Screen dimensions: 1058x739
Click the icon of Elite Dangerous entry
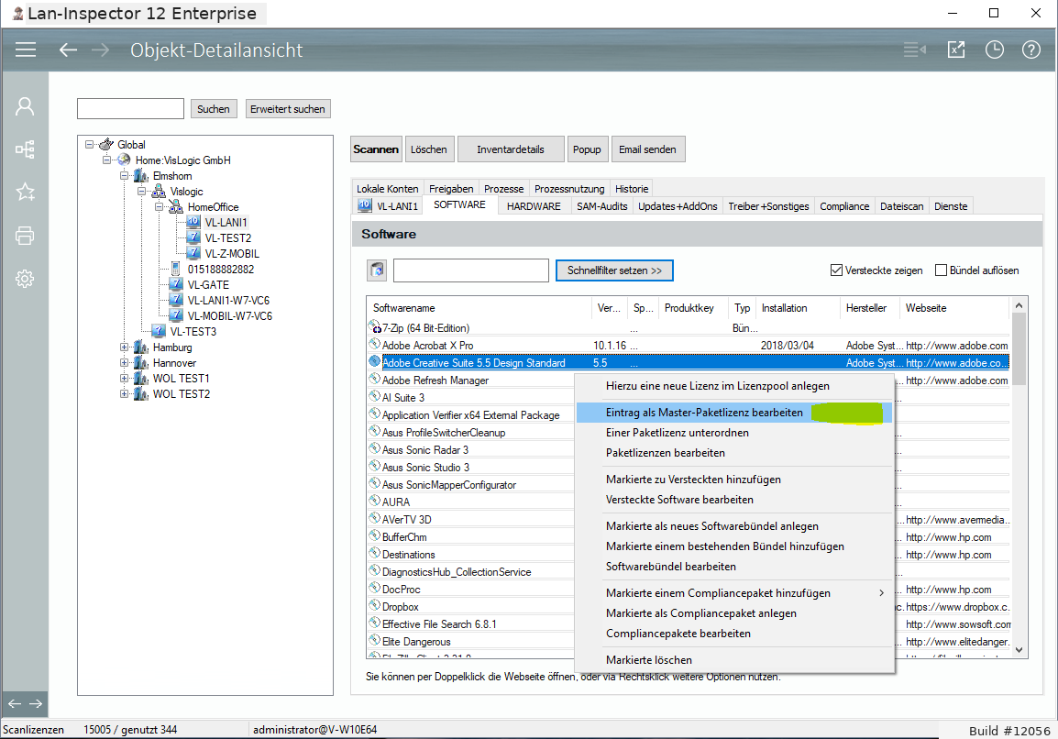[375, 641]
